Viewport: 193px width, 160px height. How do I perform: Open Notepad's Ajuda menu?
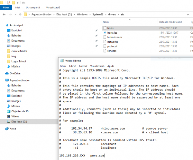click(x=111, y=66)
